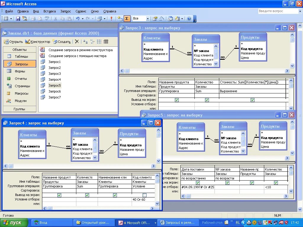Click the 'Запросы1 в реля...' taskbar button
303x227 pixels.
tap(178, 223)
